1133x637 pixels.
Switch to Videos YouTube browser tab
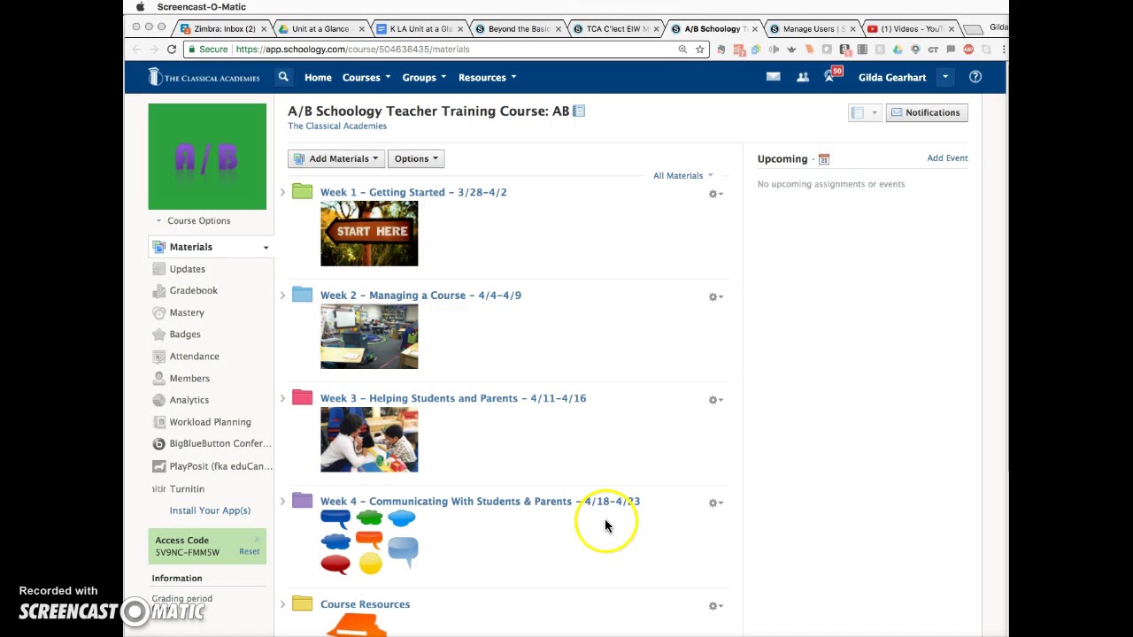coord(910,28)
